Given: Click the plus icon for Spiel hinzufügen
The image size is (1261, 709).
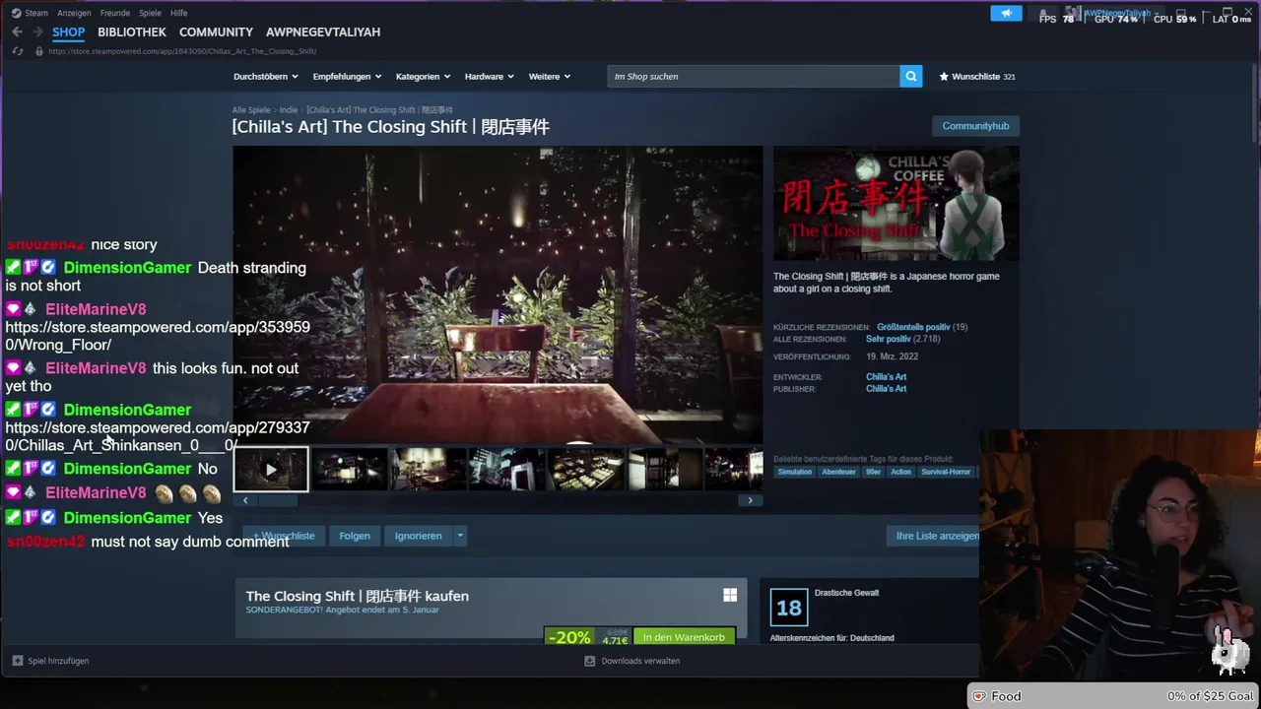Looking at the screenshot, I should pos(17,661).
